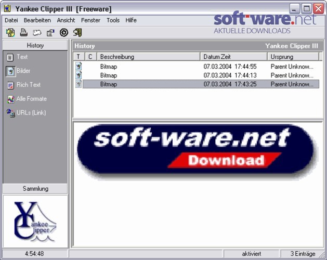This screenshot has width=327, height=260.
Task: Open the Datei menu
Action: point(11,20)
